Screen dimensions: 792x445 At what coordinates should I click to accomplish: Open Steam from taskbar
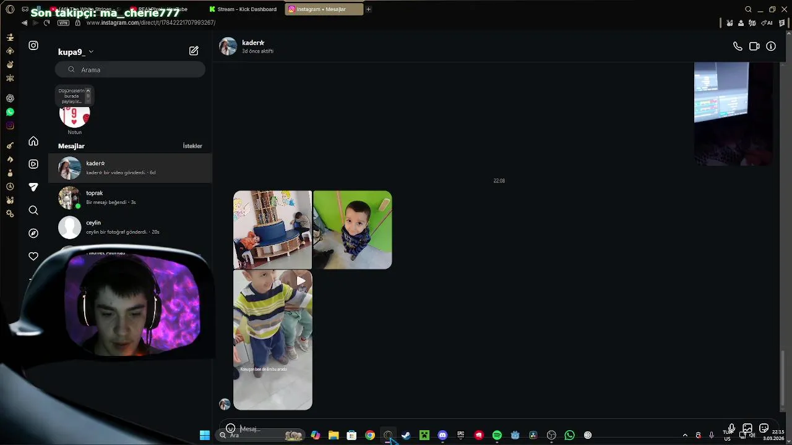(x=406, y=435)
